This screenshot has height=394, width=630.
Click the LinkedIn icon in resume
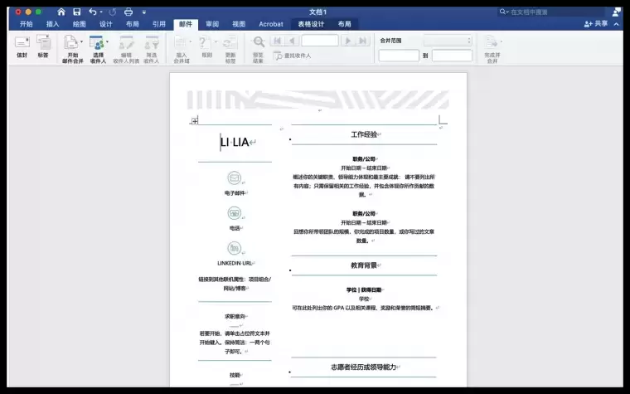(235, 248)
